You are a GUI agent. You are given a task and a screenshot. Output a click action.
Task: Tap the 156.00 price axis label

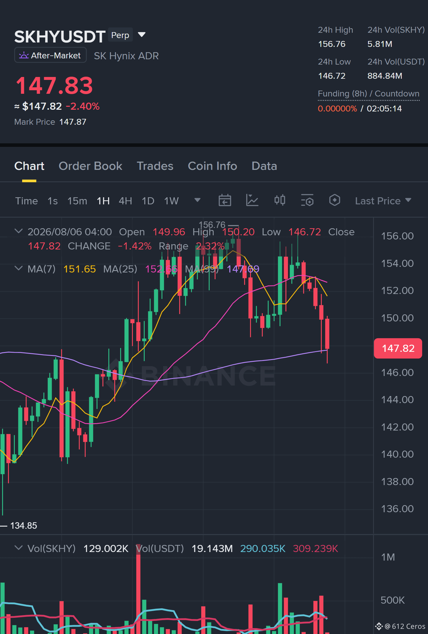point(397,236)
